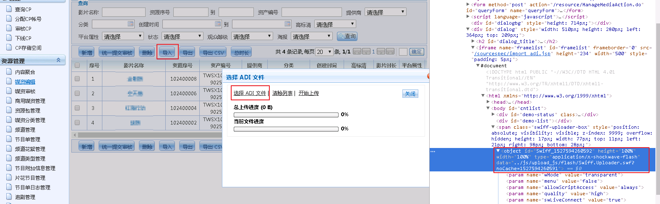Viewport: 660px width, 204px height.
Task: Go to first page arrow
Action: tap(357, 52)
